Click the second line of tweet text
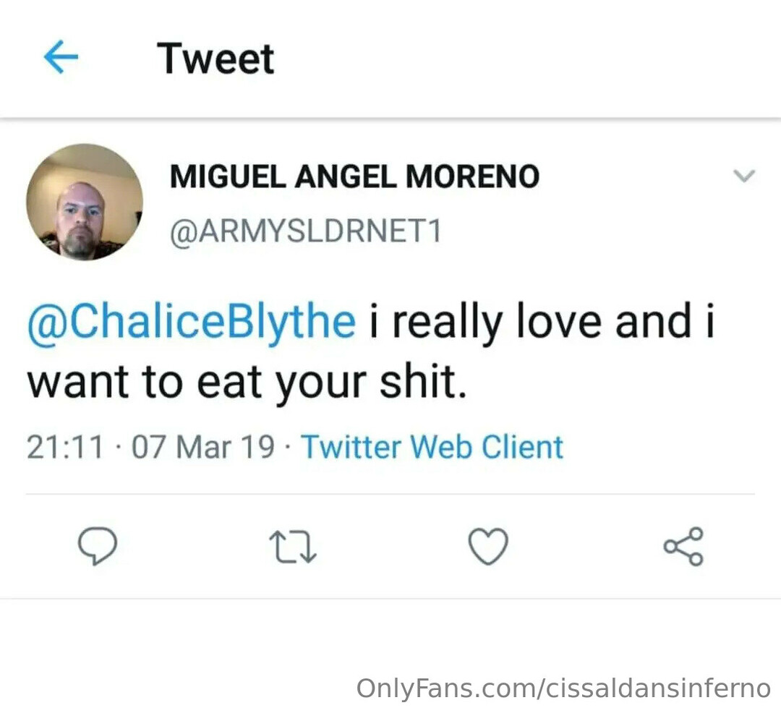 (x=247, y=383)
